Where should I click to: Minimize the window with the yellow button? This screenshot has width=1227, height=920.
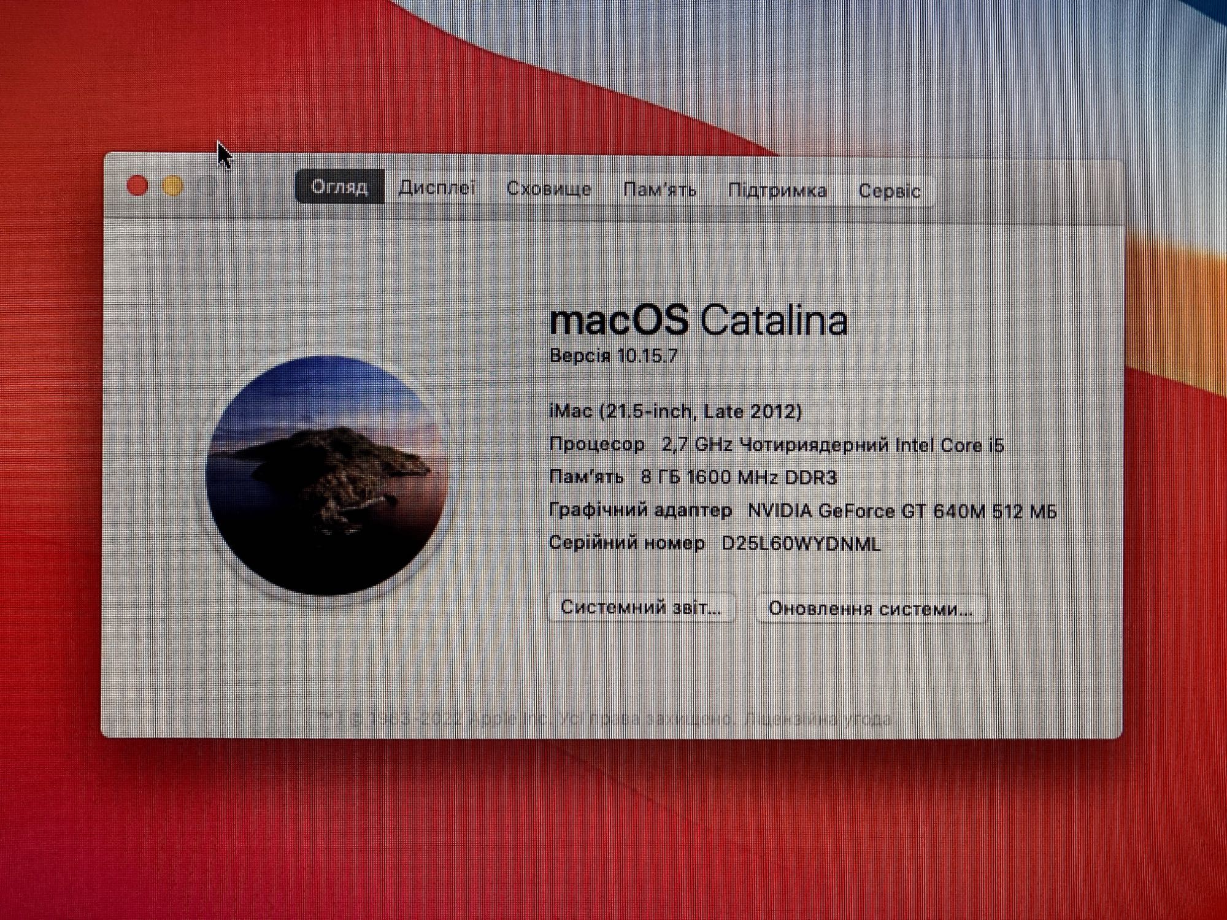coord(173,186)
